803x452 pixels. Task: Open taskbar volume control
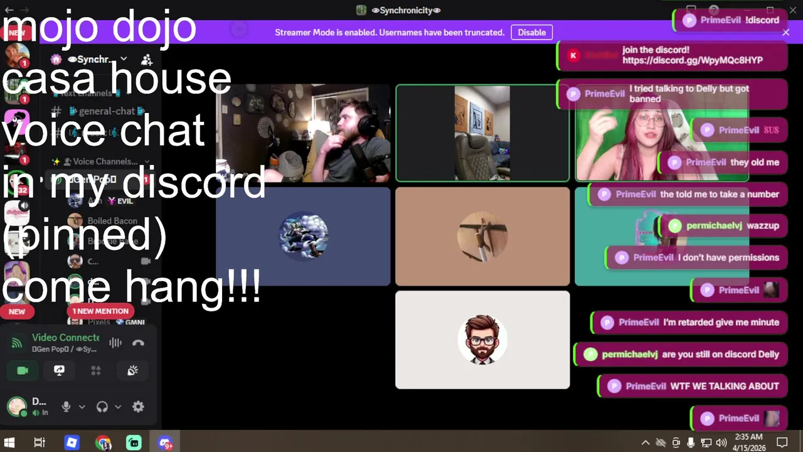tap(721, 443)
